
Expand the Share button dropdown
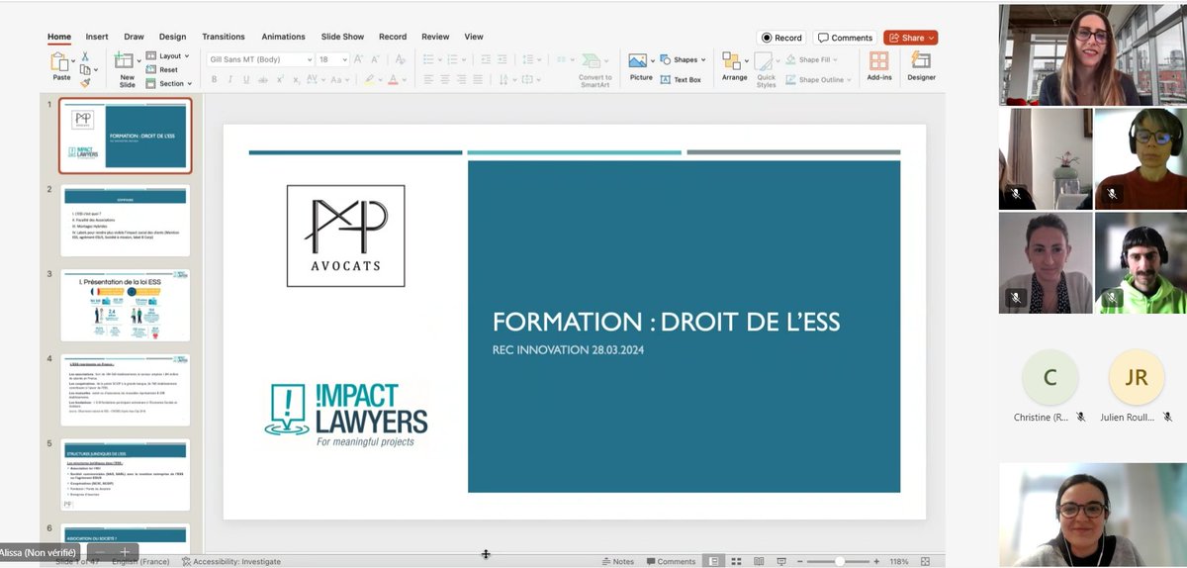point(931,38)
